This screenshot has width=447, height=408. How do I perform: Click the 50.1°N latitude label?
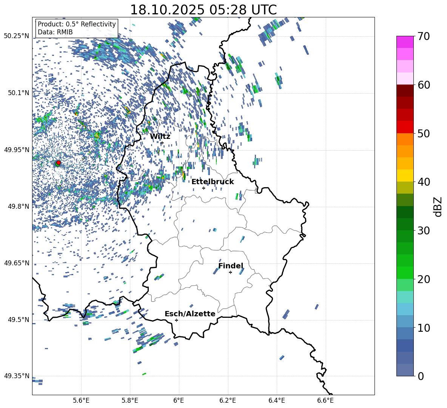[x=18, y=93]
